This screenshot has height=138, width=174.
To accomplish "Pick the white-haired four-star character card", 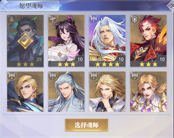I will 107,41.
